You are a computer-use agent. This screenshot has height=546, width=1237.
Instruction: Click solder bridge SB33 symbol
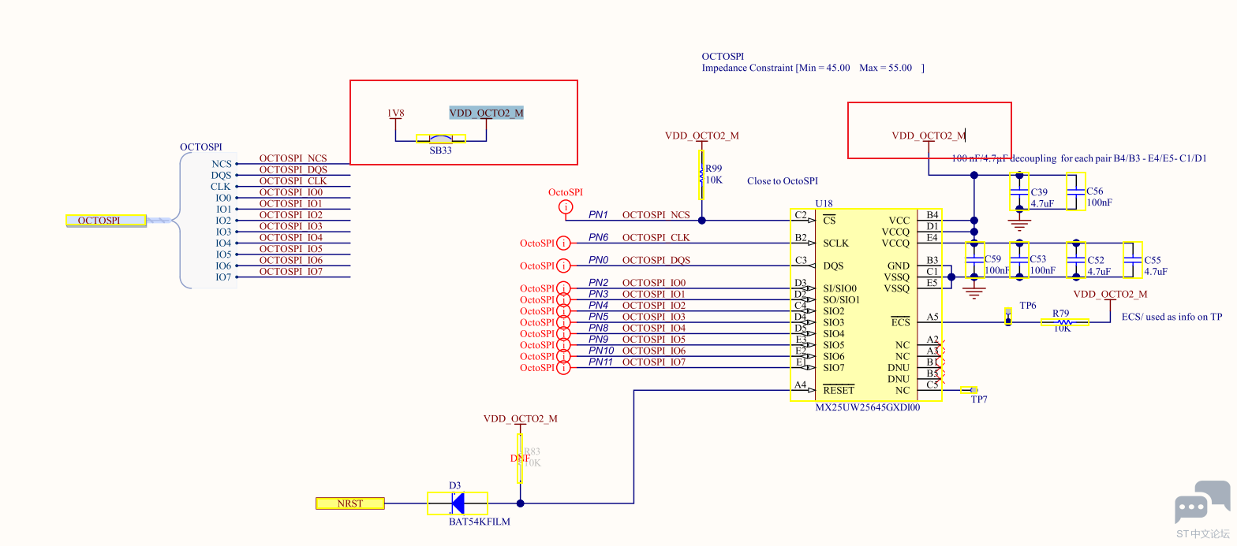441,138
